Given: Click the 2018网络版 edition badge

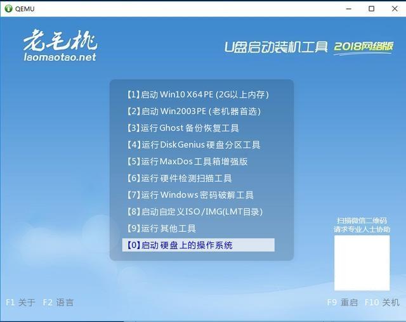Looking at the screenshot, I should (x=363, y=48).
